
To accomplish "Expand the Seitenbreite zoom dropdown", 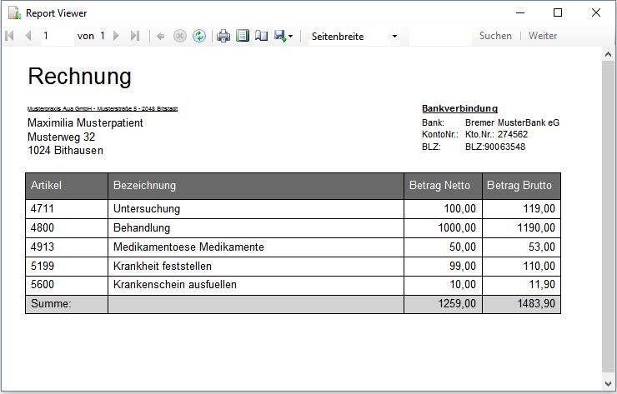I will pyautogui.click(x=394, y=37).
